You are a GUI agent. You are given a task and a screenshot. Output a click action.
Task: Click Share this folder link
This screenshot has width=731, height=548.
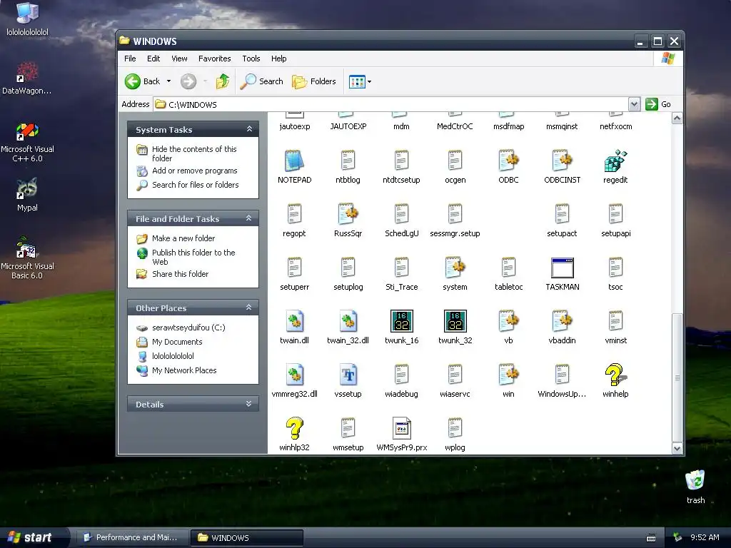tap(180, 274)
